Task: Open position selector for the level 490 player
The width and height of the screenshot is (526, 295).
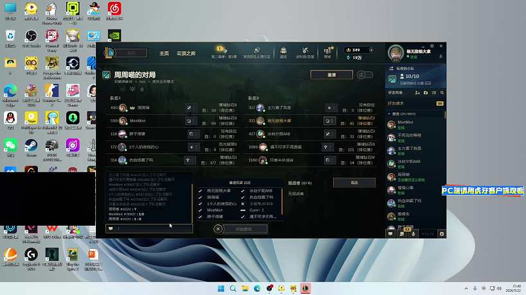Action: 192,108
